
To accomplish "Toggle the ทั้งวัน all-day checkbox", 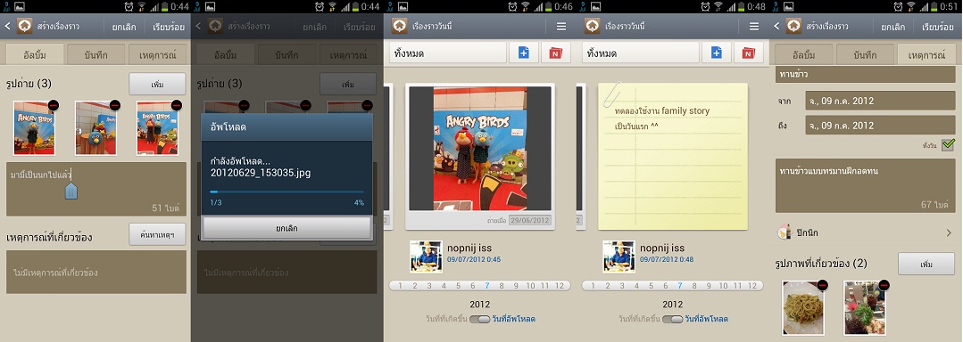I will click(x=948, y=144).
